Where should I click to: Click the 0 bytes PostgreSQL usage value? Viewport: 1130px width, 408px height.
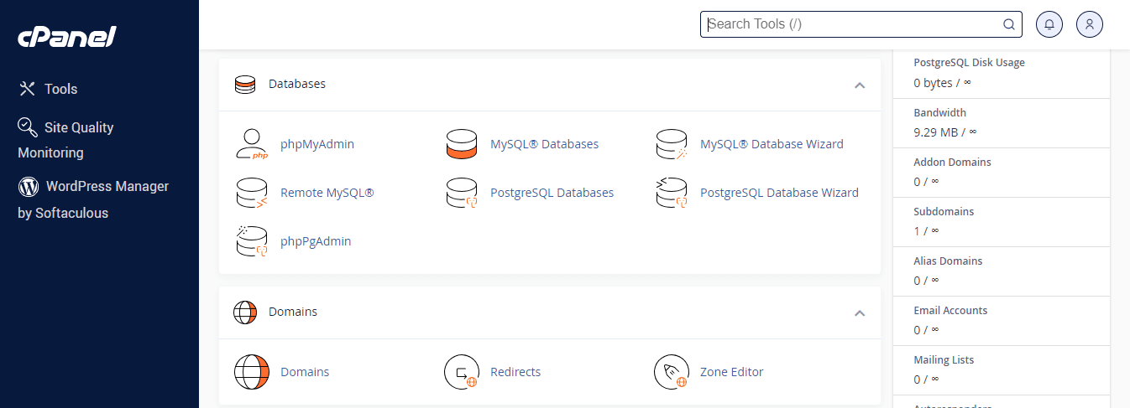pyautogui.click(x=942, y=83)
